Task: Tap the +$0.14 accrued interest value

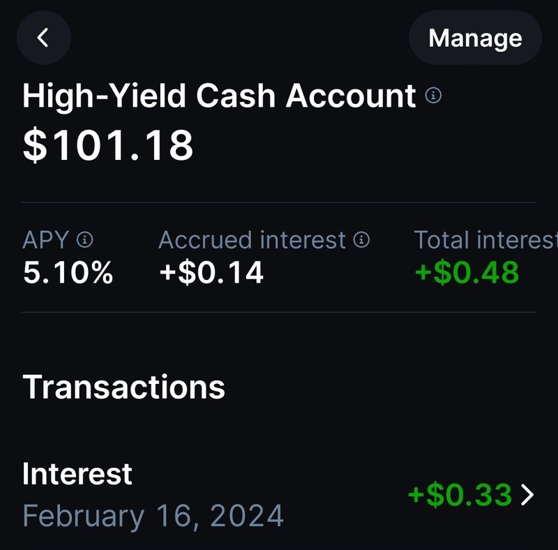Action: pos(211,272)
